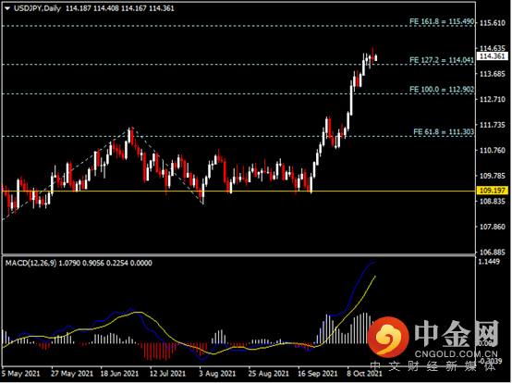The width and height of the screenshot is (512, 383).
Task: Click the 1.1449 MACD scale value
Action: (x=489, y=262)
